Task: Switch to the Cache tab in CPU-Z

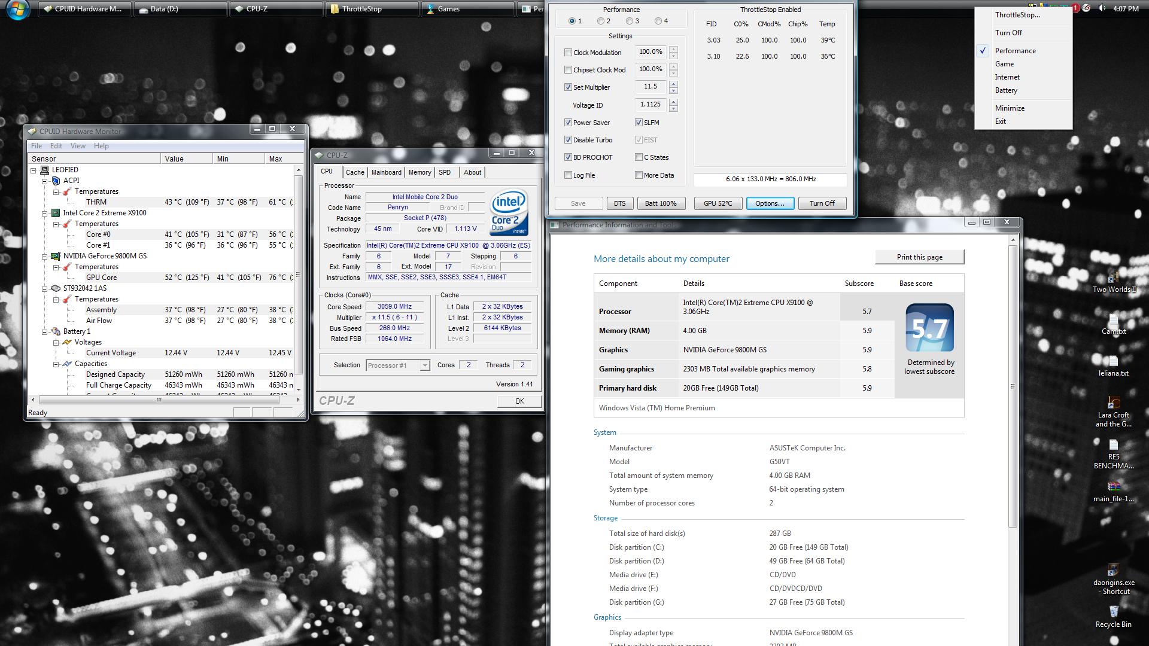Action: 355,172
